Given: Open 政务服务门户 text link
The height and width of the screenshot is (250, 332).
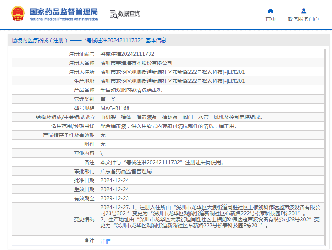Looking at the screenshot, I should (303, 19).
